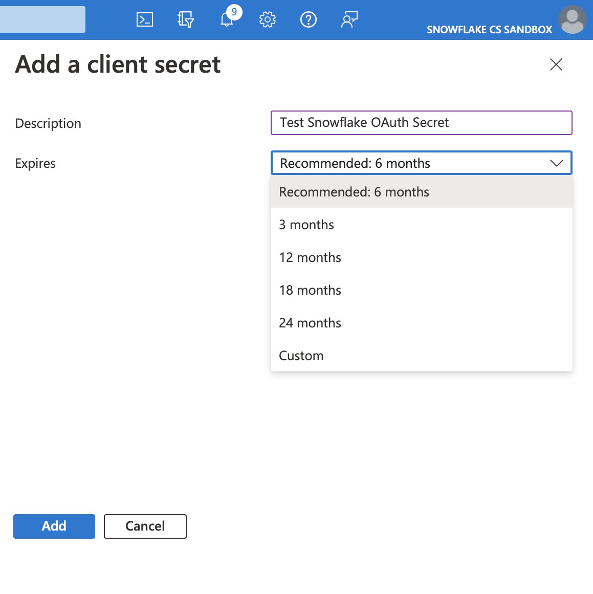Screen dimensions: 593x594
Task: Choose the 12 months expiry option
Action: (x=422, y=257)
